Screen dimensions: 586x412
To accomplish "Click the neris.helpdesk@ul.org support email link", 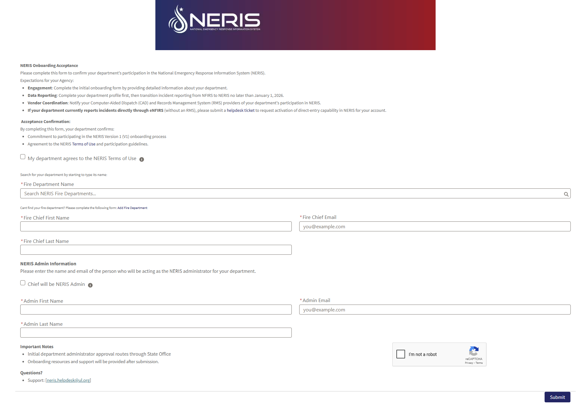I will point(68,380).
